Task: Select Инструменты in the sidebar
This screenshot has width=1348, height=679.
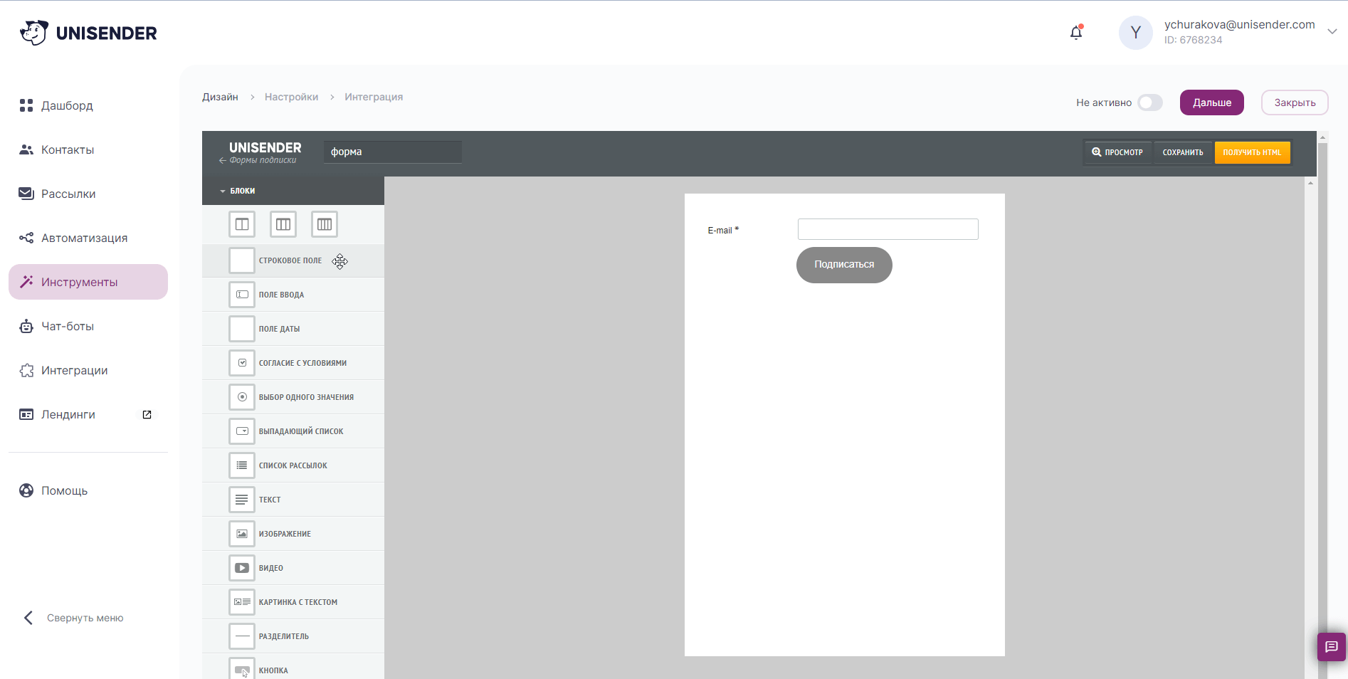Action: 88,282
